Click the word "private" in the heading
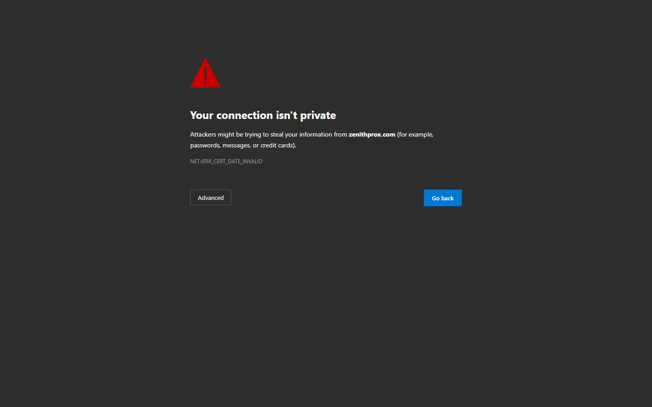 point(318,116)
